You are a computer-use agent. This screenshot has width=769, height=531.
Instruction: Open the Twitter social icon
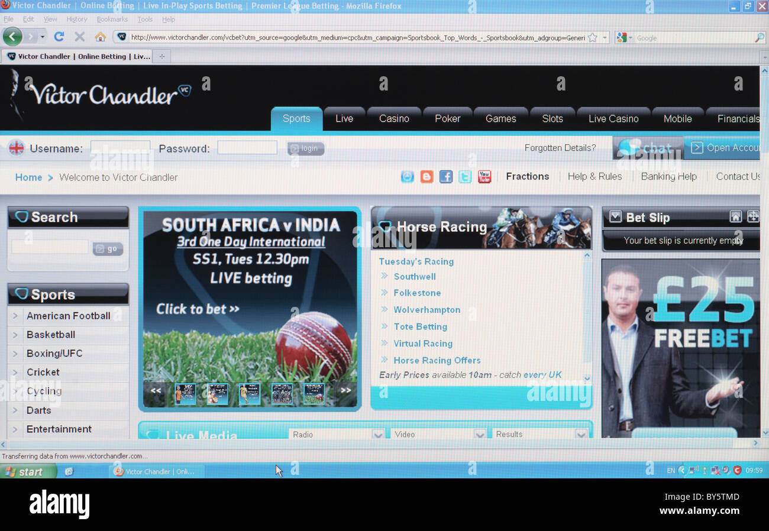pos(465,176)
